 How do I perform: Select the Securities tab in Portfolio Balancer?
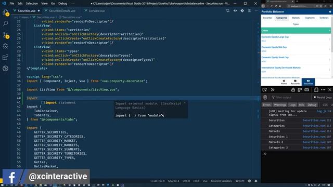pos(267,18)
